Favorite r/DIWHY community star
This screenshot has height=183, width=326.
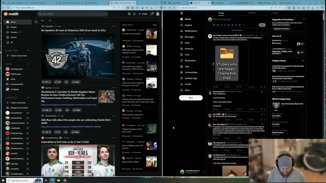pyautogui.click(x=28, y=154)
